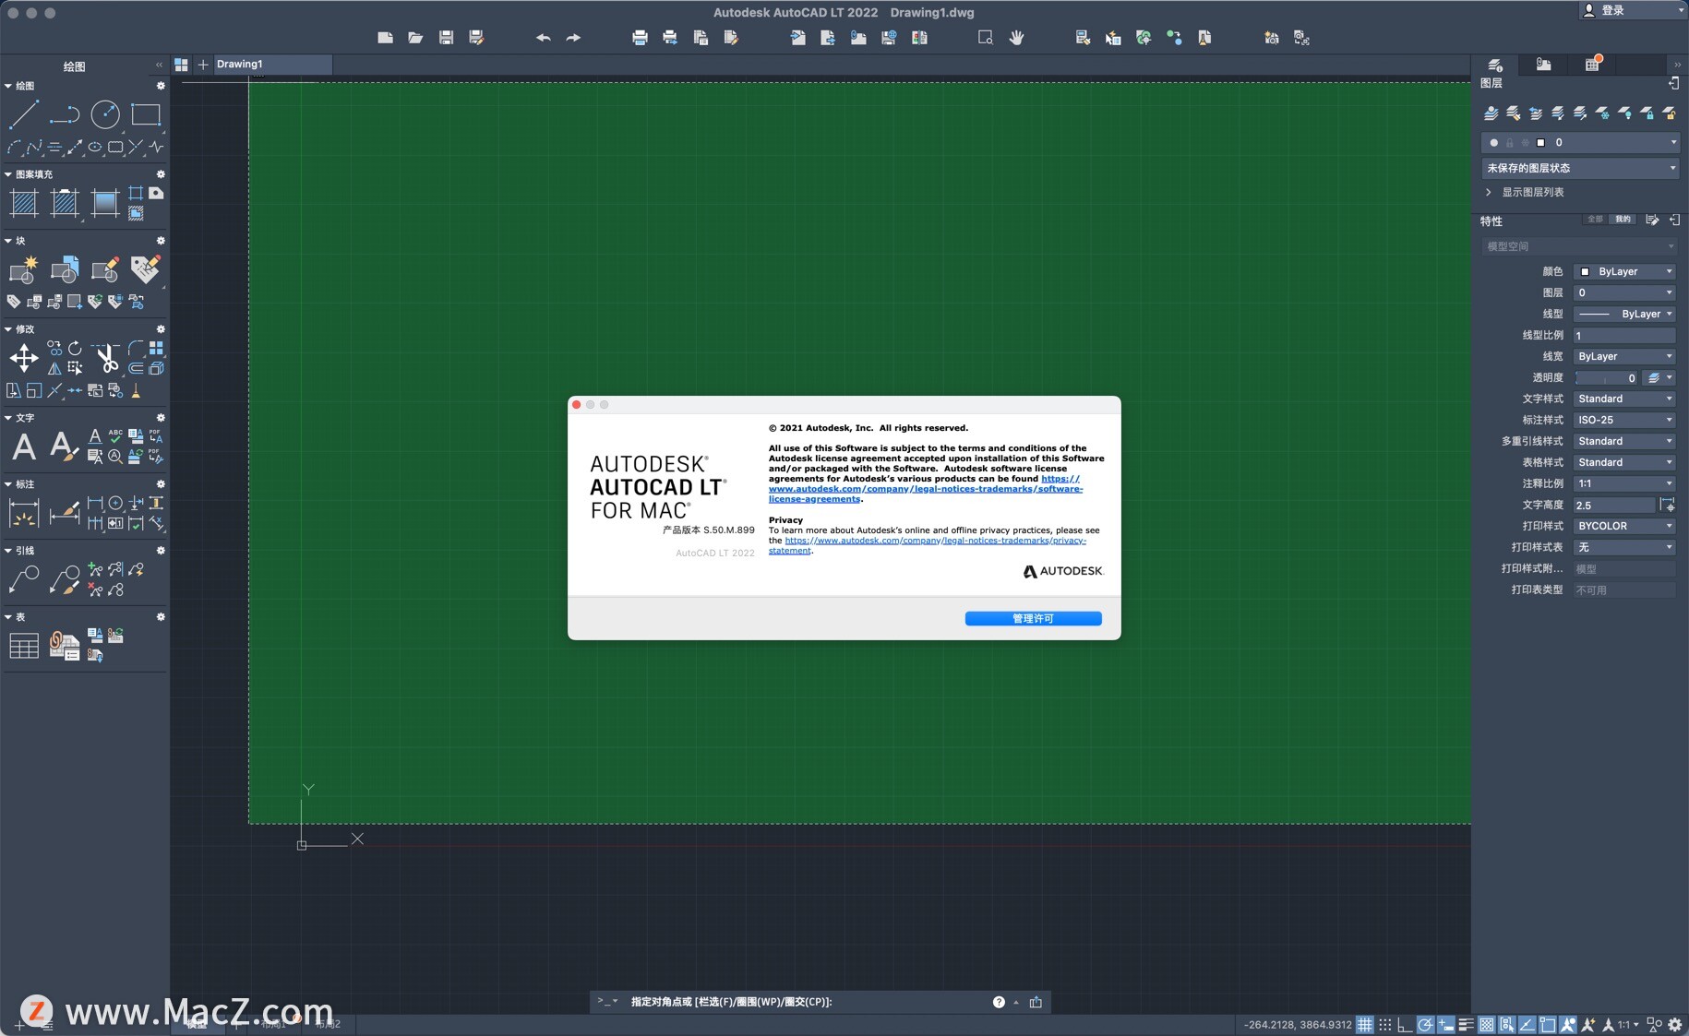The image size is (1689, 1036).
Task: Click the New drawing icon
Action: 386,38
